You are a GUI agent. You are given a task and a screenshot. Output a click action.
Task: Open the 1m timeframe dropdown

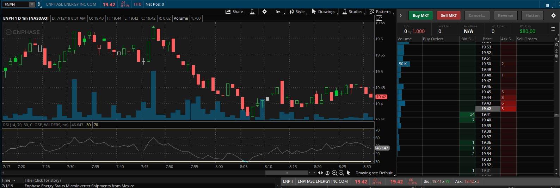pos(278,12)
